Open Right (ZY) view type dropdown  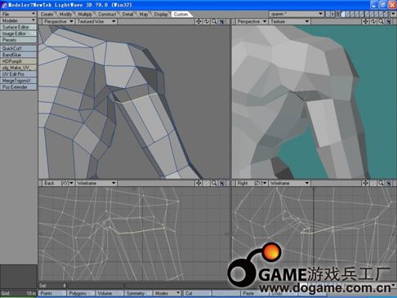point(252,183)
